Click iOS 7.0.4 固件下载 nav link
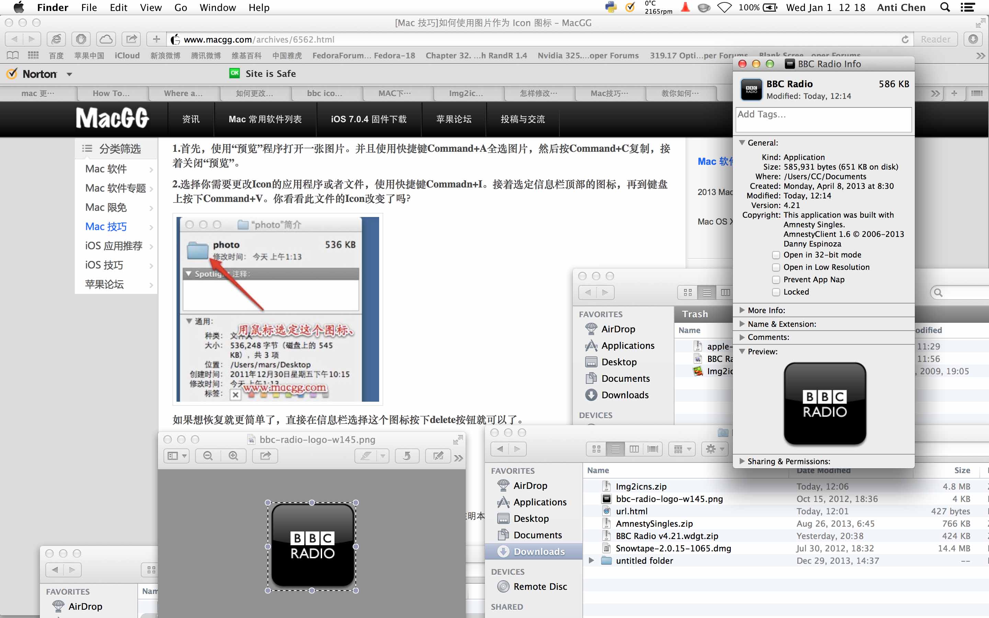This screenshot has height=618, width=989. [x=368, y=119]
